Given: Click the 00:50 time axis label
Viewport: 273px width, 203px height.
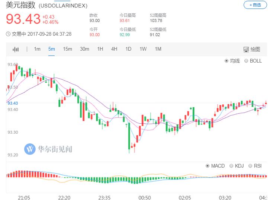Looking at the screenshot, I should 145,198.
